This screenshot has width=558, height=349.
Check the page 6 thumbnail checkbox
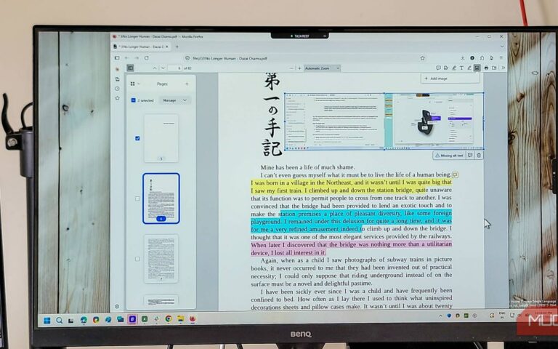[137, 198]
